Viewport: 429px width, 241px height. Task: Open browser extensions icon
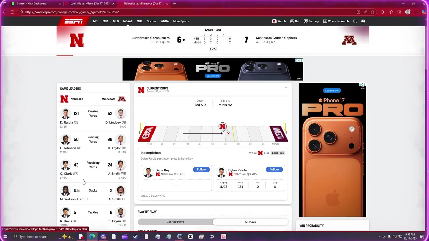point(382,12)
